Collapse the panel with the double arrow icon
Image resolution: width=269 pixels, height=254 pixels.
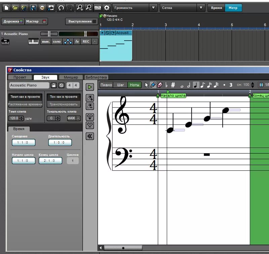point(90,136)
